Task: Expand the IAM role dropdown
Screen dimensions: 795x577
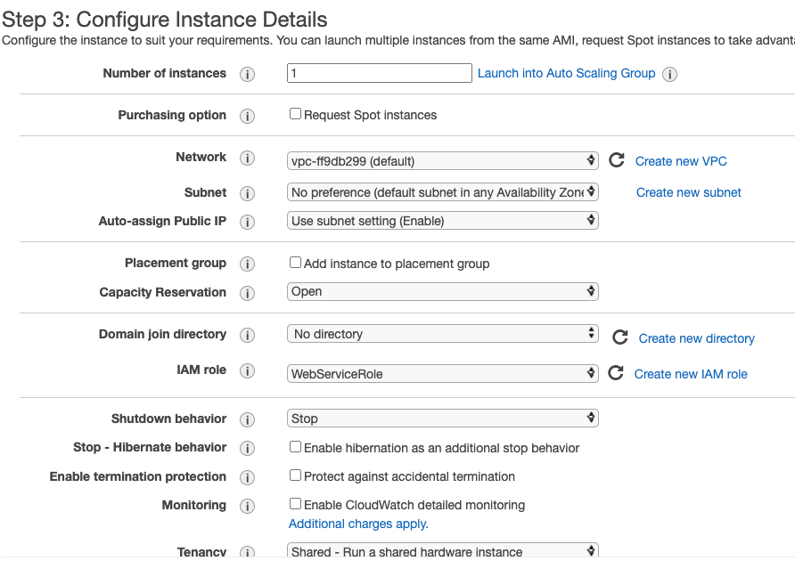Action: [443, 374]
